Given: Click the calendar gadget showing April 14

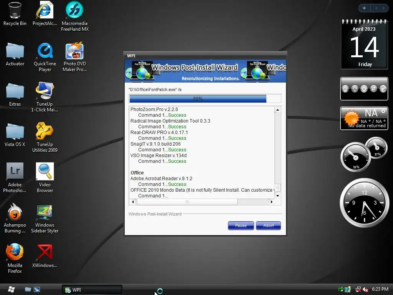Looking at the screenshot, I should pos(364,45).
